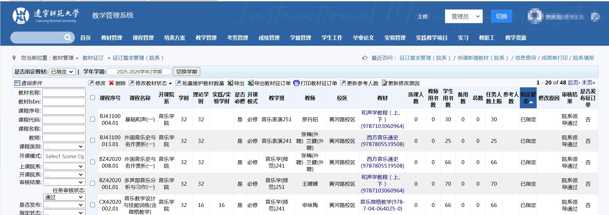Click the 教材名称 input field
The height and width of the screenshot is (215, 609).
pos(64,93)
